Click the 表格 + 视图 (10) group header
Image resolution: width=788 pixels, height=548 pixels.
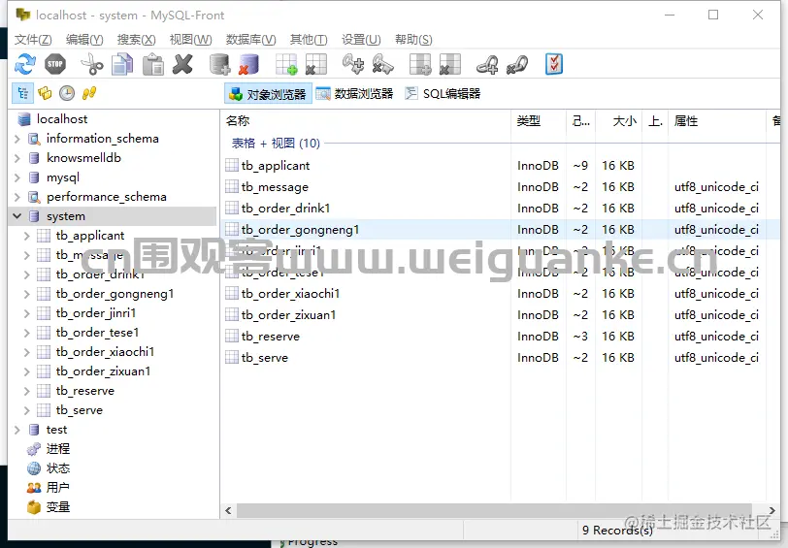click(276, 144)
